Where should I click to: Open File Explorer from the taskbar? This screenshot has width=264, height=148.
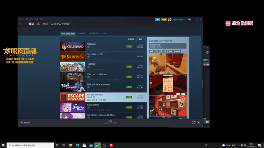pyautogui.click(x=71, y=145)
